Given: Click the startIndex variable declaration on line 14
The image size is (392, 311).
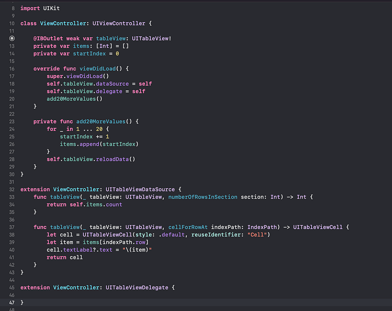Looking at the screenshot, I should (x=89, y=53).
